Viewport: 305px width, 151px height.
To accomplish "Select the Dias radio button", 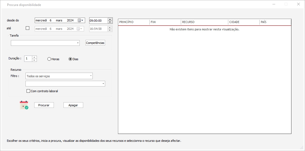I will point(70,59).
